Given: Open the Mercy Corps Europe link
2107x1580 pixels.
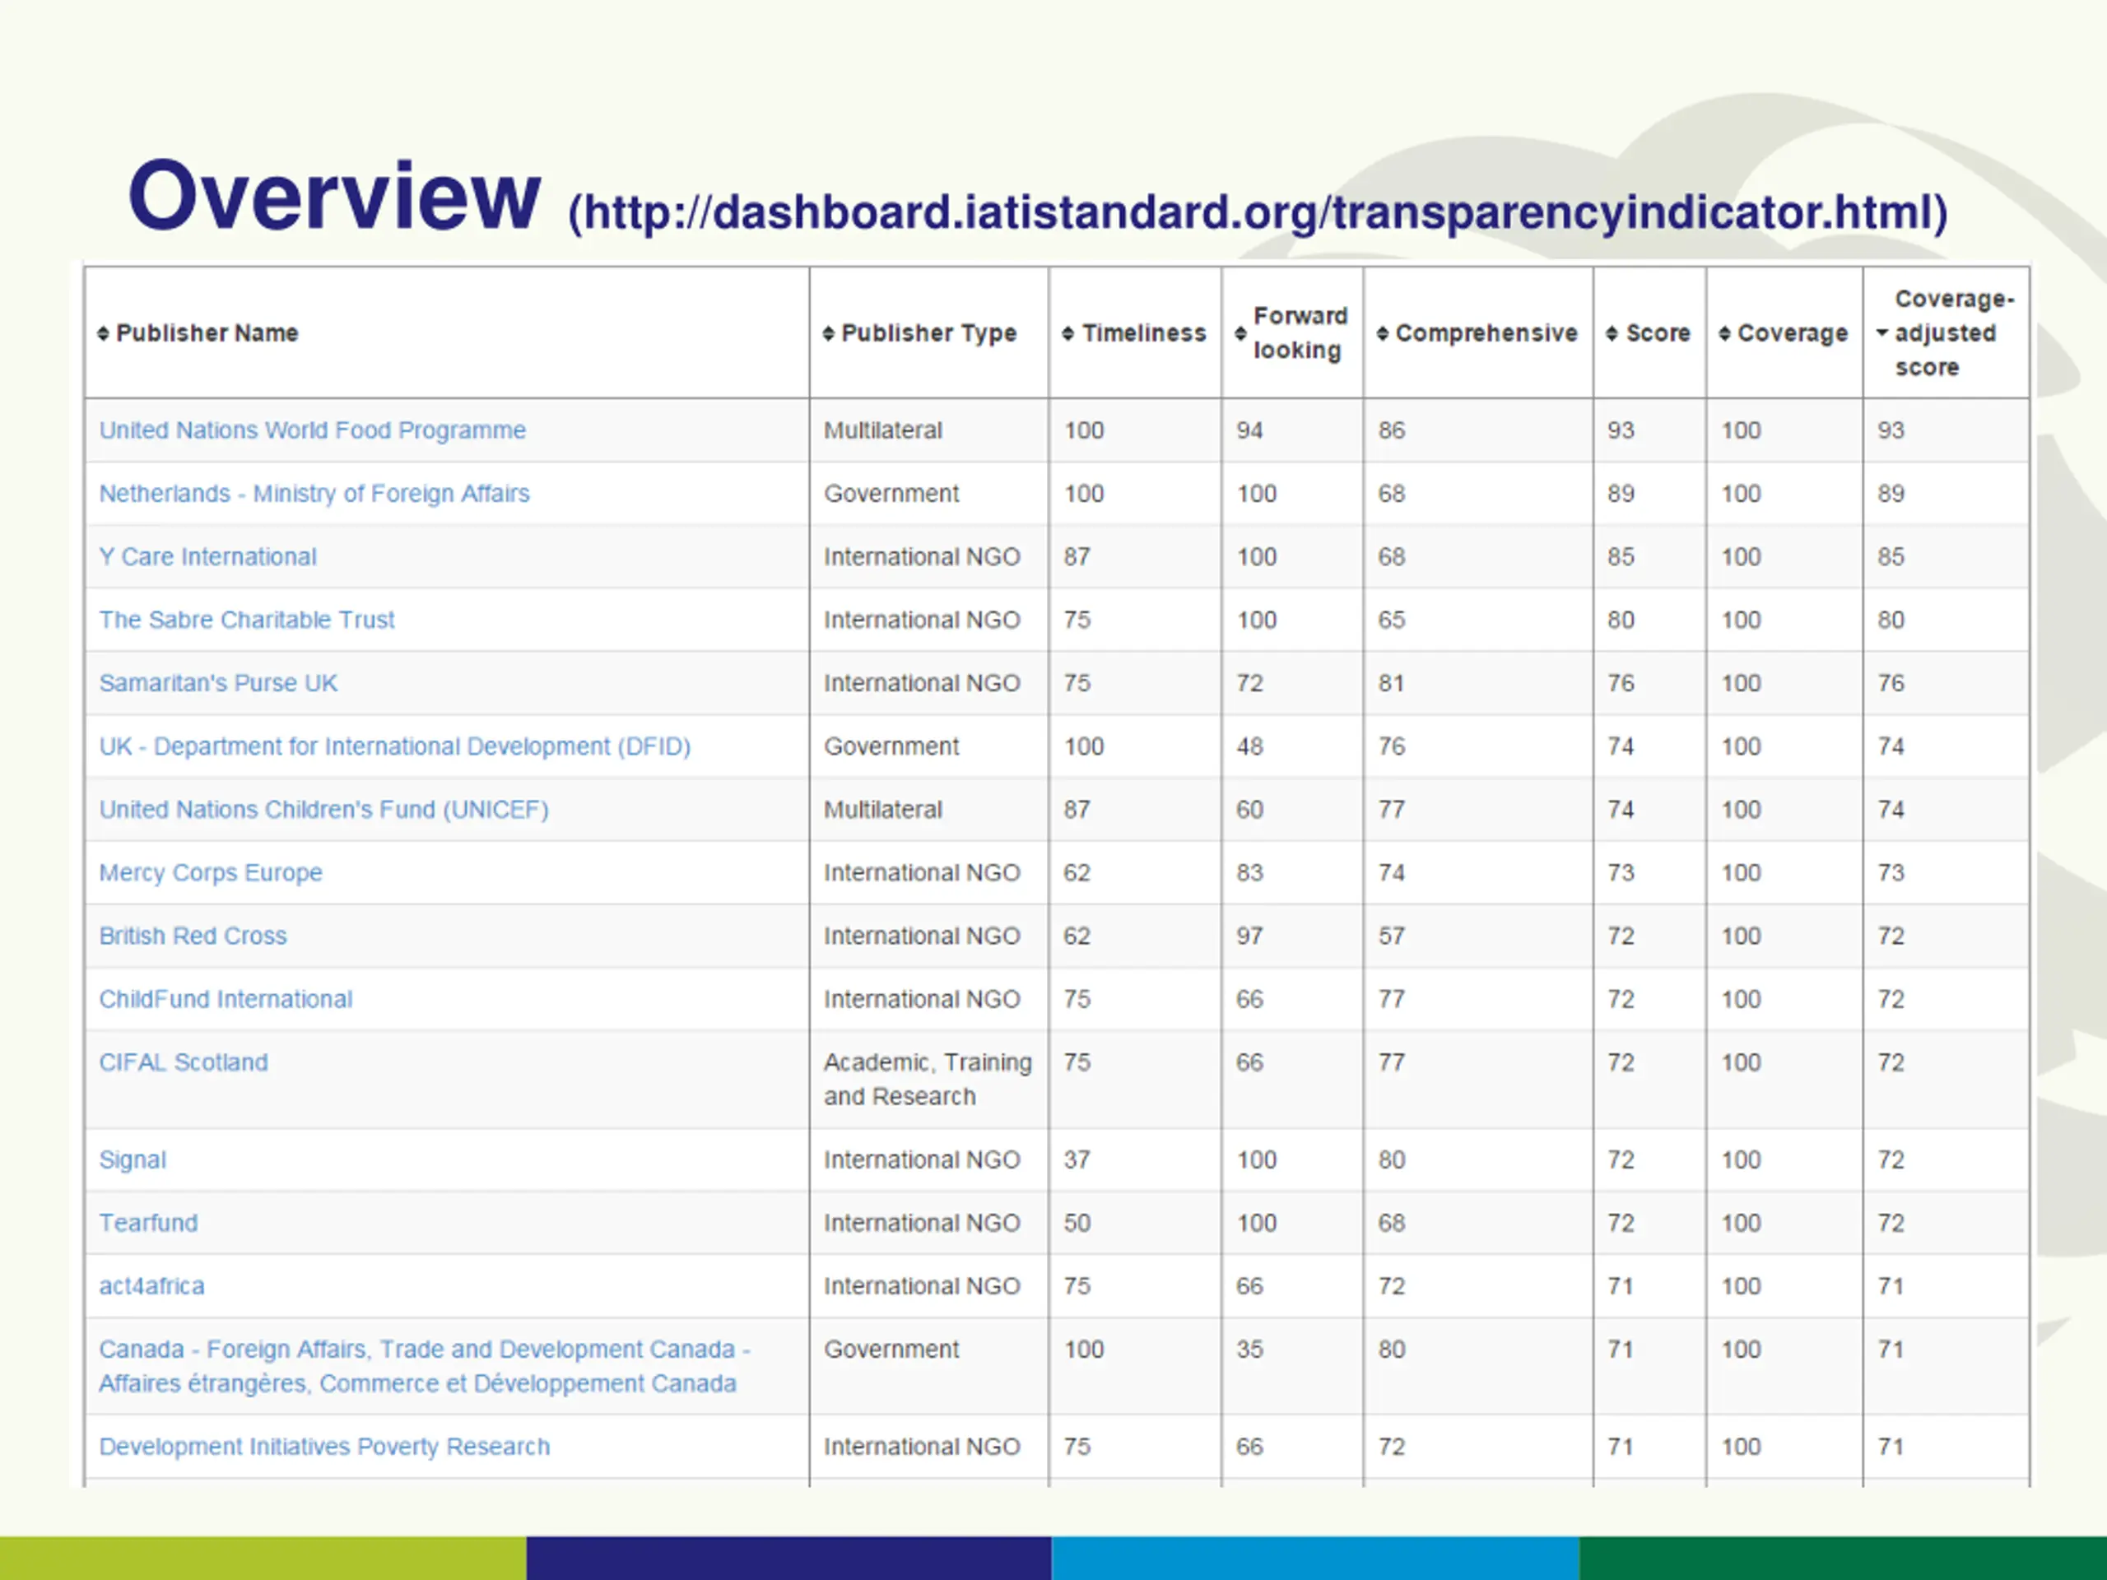Looking at the screenshot, I should [211, 872].
